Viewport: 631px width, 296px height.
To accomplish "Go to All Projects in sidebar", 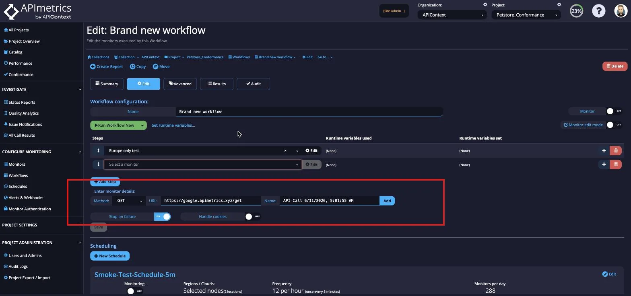I will (16, 30).
